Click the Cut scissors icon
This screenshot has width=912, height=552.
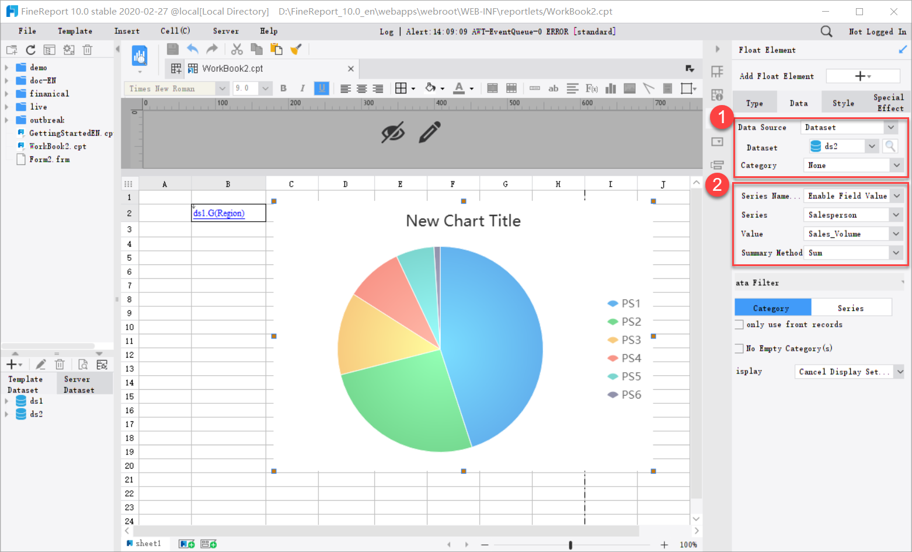pyautogui.click(x=236, y=49)
